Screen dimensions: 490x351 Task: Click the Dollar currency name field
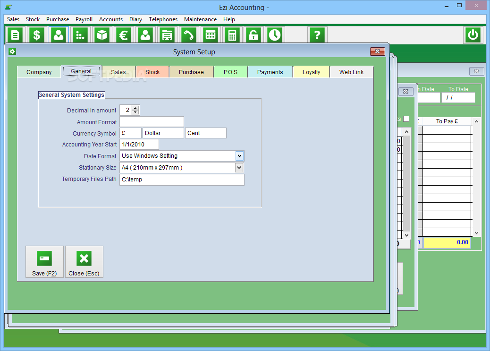[x=163, y=133]
